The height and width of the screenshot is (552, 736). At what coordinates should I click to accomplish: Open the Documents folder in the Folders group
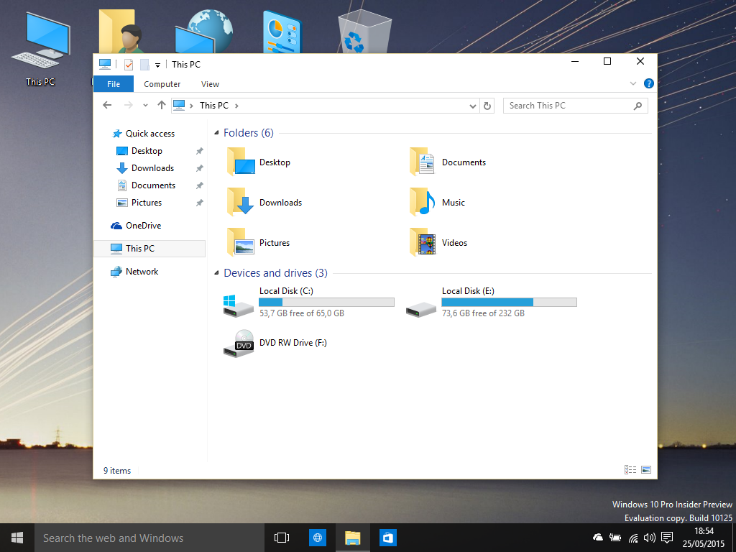click(x=447, y=162)
